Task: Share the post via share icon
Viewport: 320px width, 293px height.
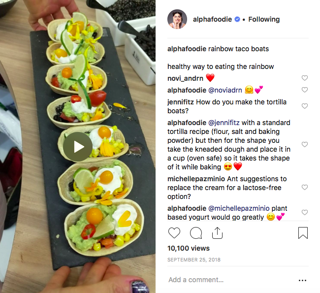Action: click(217, 233)
